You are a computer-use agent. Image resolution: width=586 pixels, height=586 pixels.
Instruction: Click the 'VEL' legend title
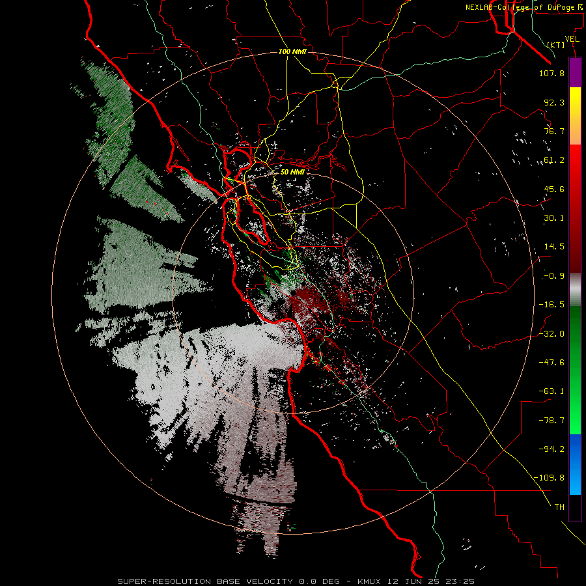572,39
